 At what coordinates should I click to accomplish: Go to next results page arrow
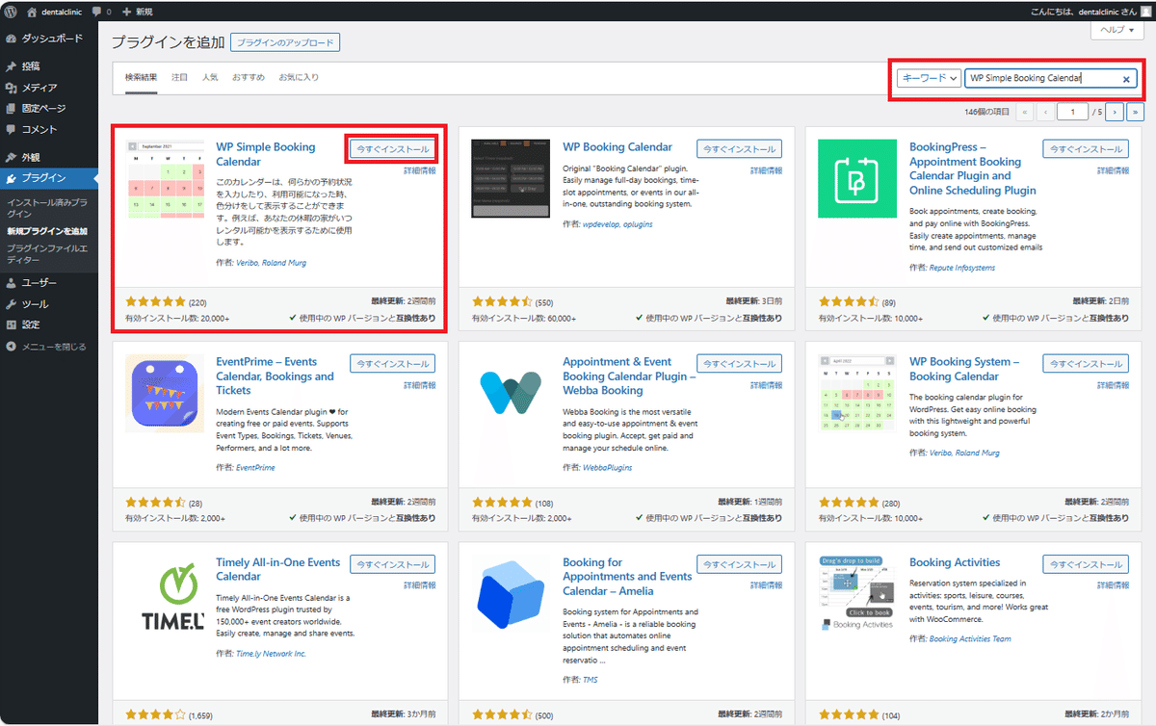click(1115, 112)
